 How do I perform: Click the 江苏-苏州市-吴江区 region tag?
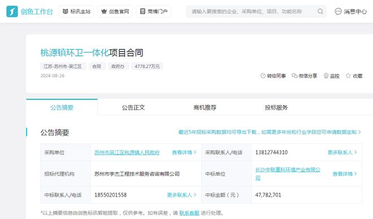[x=63, y=66]
